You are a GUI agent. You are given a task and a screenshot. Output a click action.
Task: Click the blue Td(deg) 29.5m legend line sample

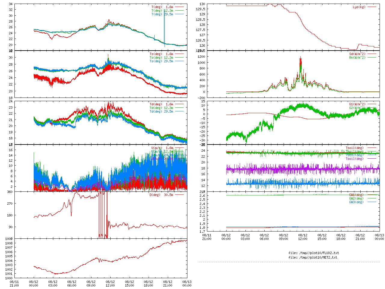coord(180,111)
